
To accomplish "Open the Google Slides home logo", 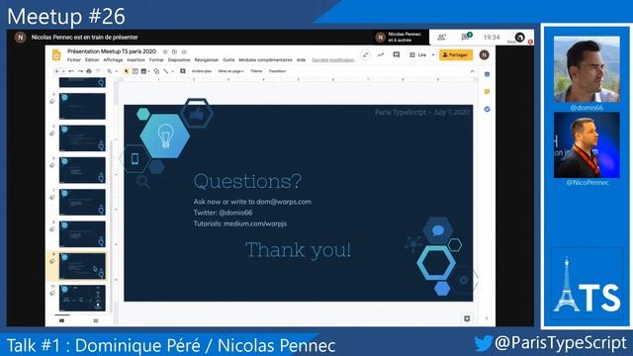I will click(x=56, y=55).
